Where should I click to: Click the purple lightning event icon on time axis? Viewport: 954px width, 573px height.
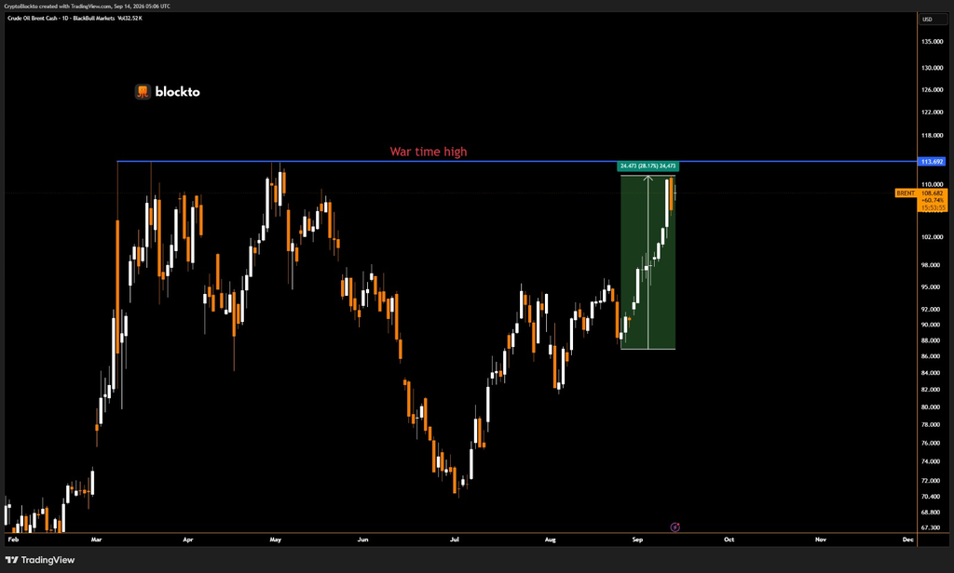675,526
